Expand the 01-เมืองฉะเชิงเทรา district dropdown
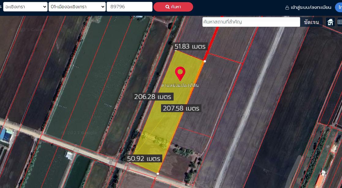 (x=77, y=7)
